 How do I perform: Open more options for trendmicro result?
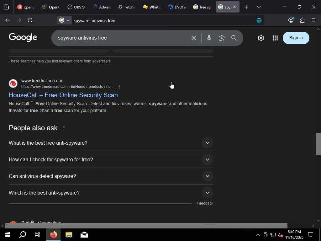pyautogui.click(x=119, y=87)
